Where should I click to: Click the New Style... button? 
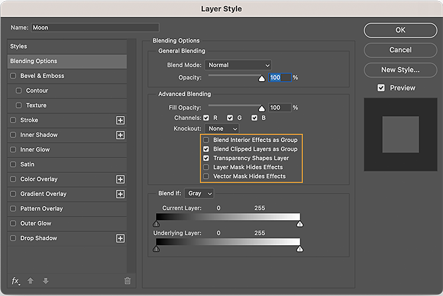(x=400, y=70)
